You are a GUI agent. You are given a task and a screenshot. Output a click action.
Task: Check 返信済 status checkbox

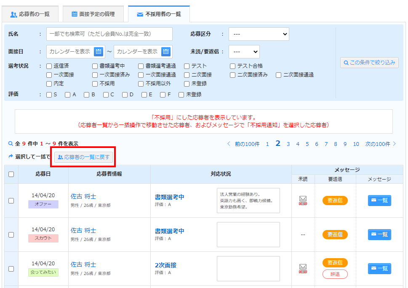[49, 66]
